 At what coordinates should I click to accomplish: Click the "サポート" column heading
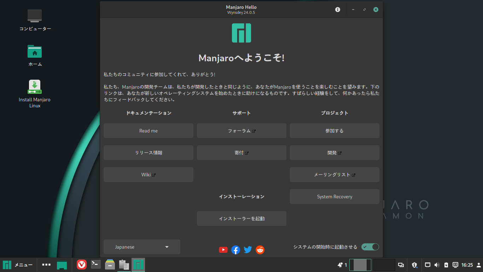[241, 113]
